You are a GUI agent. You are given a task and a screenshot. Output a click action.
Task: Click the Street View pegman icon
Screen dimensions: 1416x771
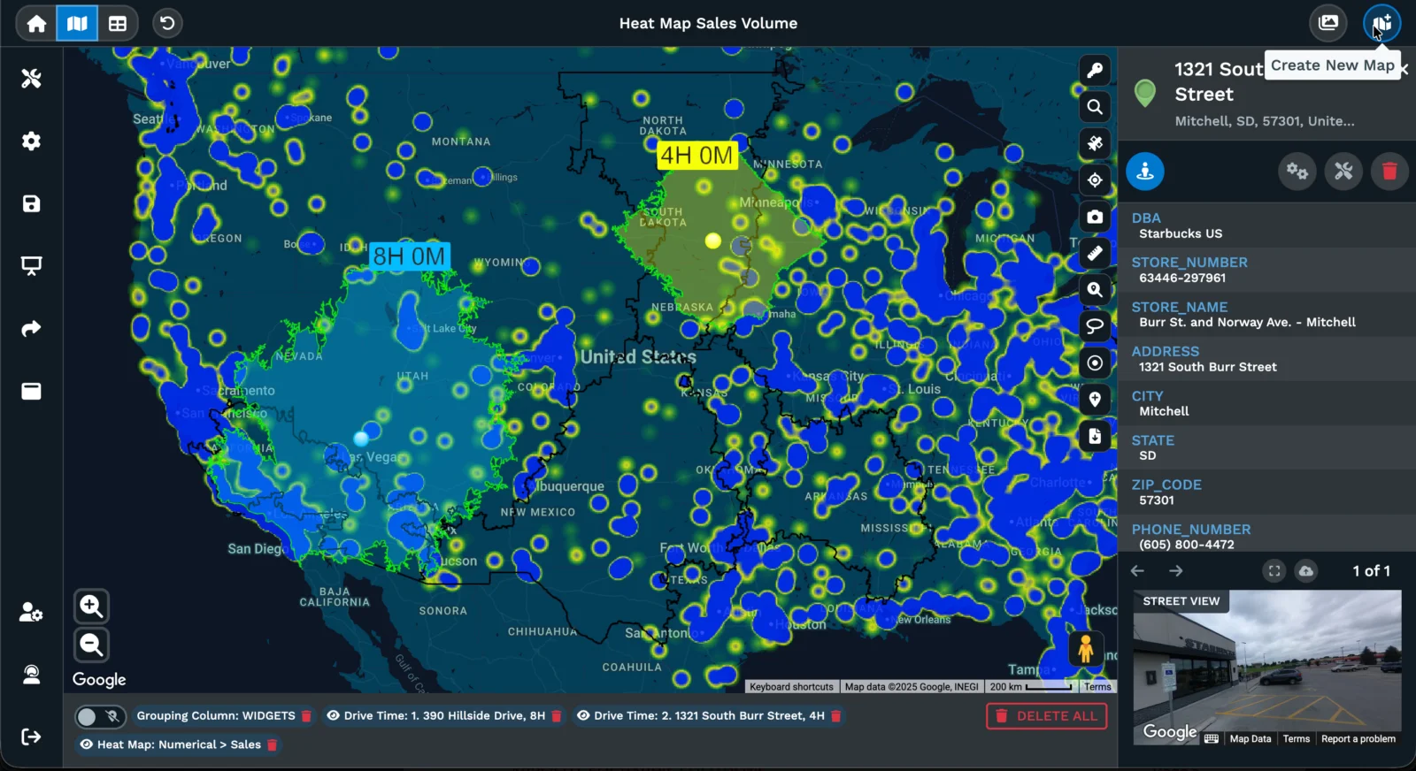pos(1086,649)
